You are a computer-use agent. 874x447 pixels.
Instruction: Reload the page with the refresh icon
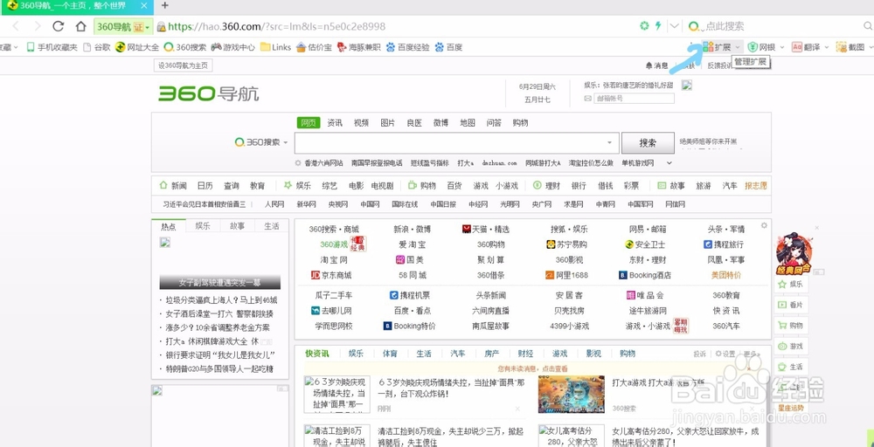(x=58, y=26)
